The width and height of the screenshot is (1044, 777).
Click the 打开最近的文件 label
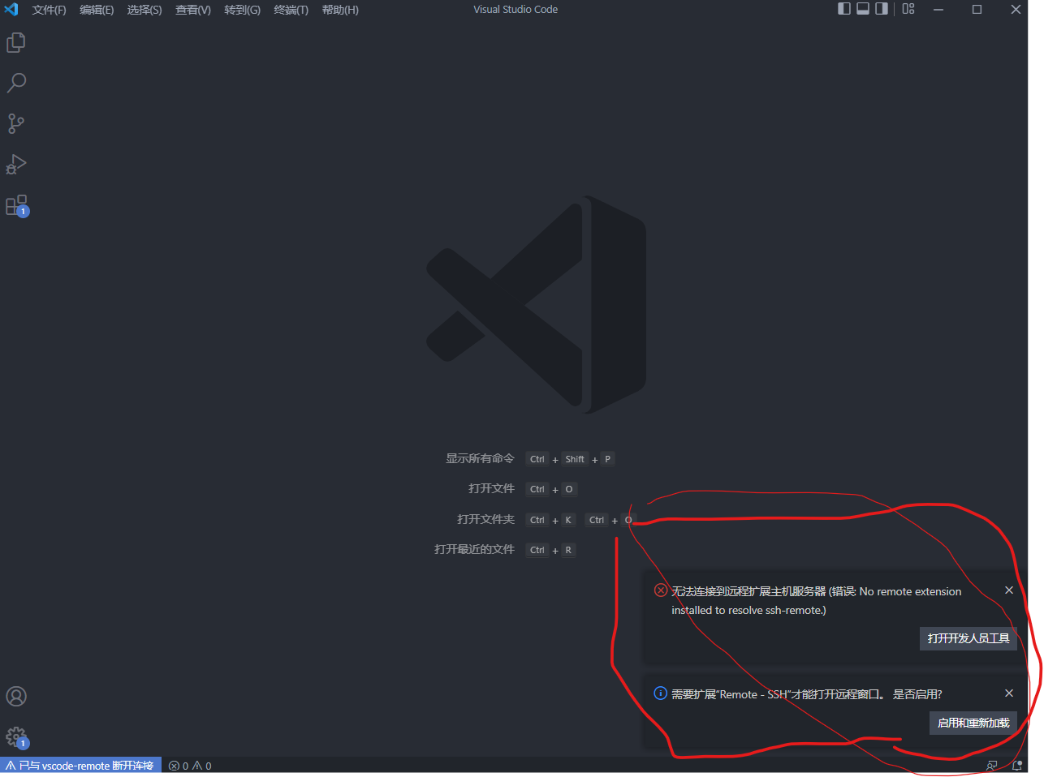pos(474,549)
